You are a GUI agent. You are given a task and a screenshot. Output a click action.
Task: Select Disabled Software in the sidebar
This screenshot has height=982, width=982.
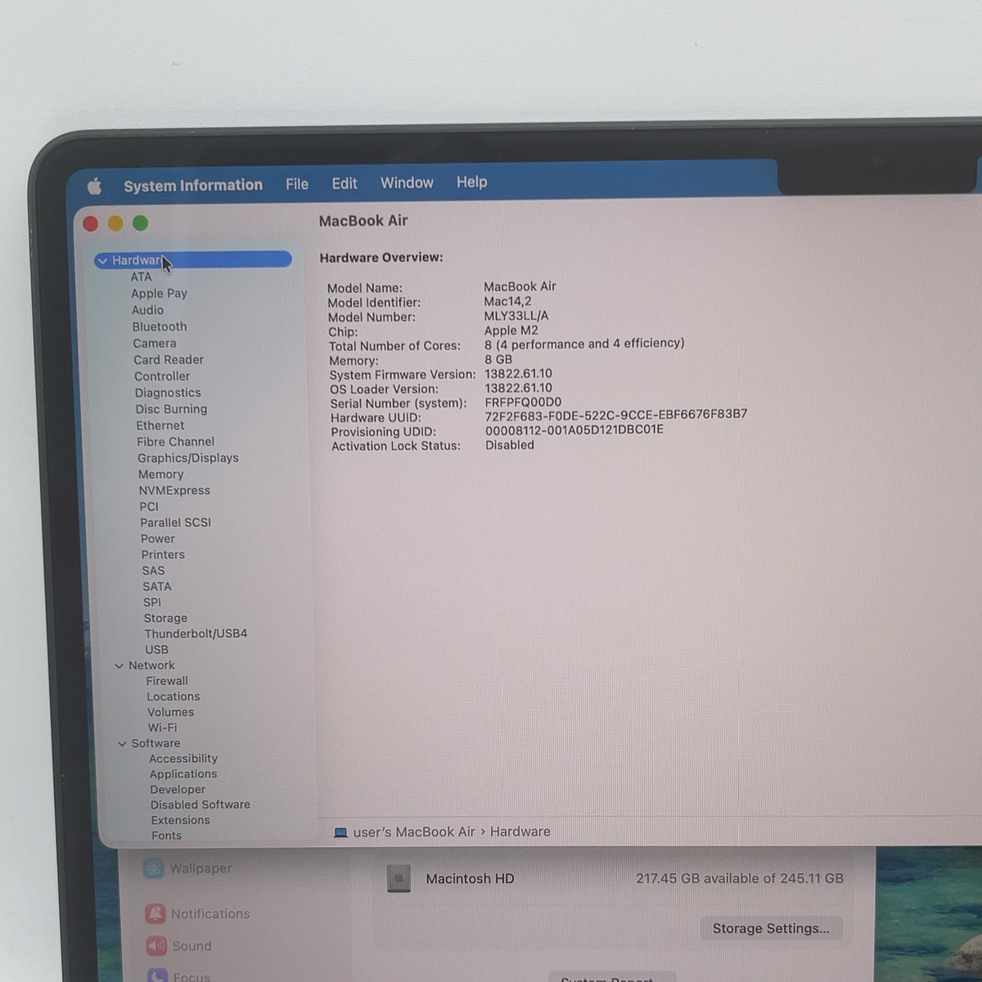click(x=200, y=805)
